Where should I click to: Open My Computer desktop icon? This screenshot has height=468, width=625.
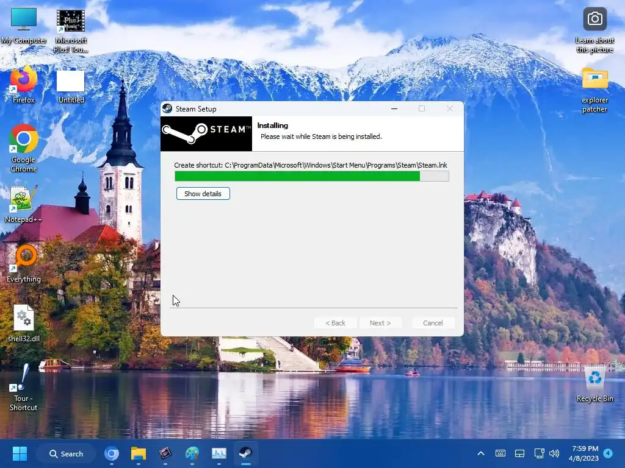click(24, 26)
